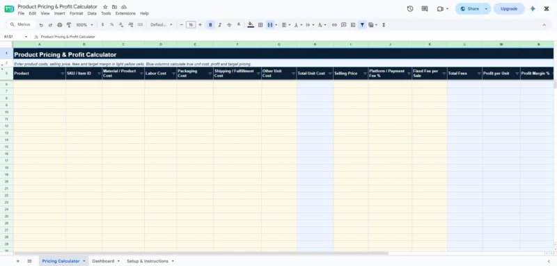This screenshot has width=557, height=266.
Task: Format as currency with dollar icon
Action: coord(102,25)
